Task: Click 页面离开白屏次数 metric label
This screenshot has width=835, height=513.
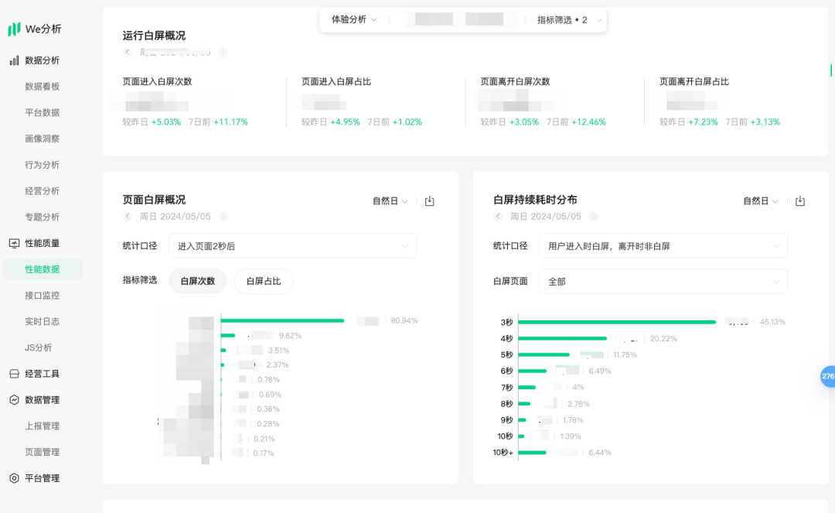Action: coord(515,81)
